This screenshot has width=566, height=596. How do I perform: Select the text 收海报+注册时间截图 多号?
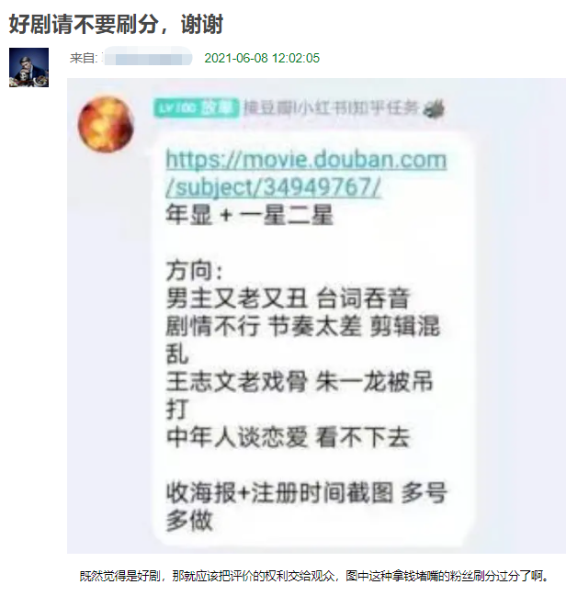[306, 492]
